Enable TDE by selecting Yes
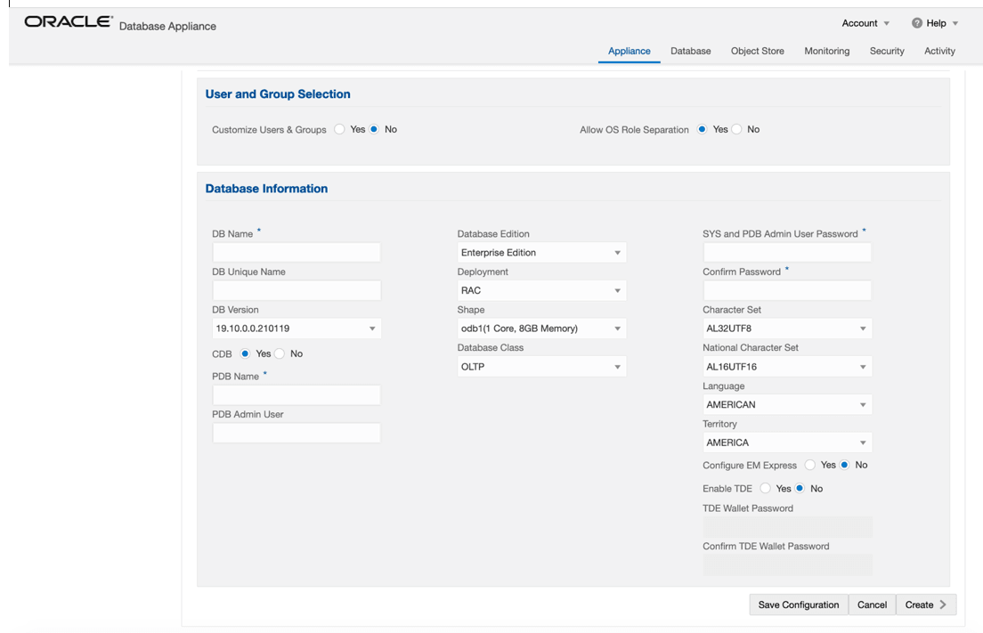 coord(767,488)
